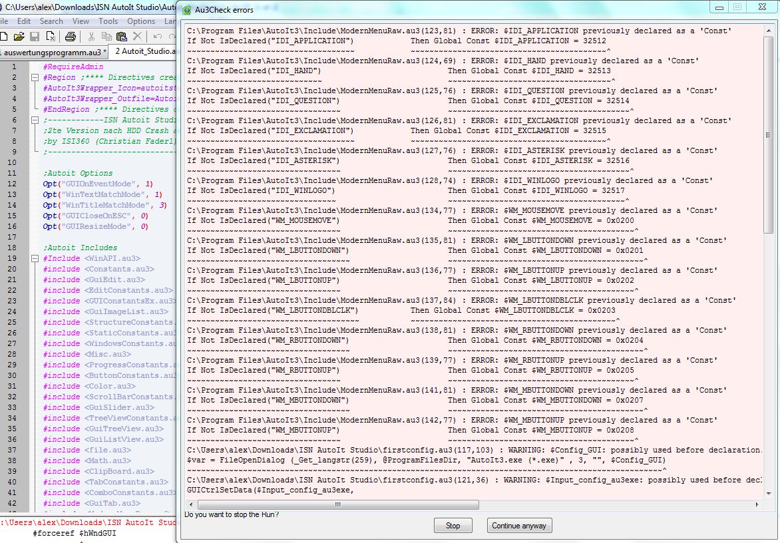Screen dimensions: 780x543
Task: Click the New file toolbar icon
Action: 5,37
